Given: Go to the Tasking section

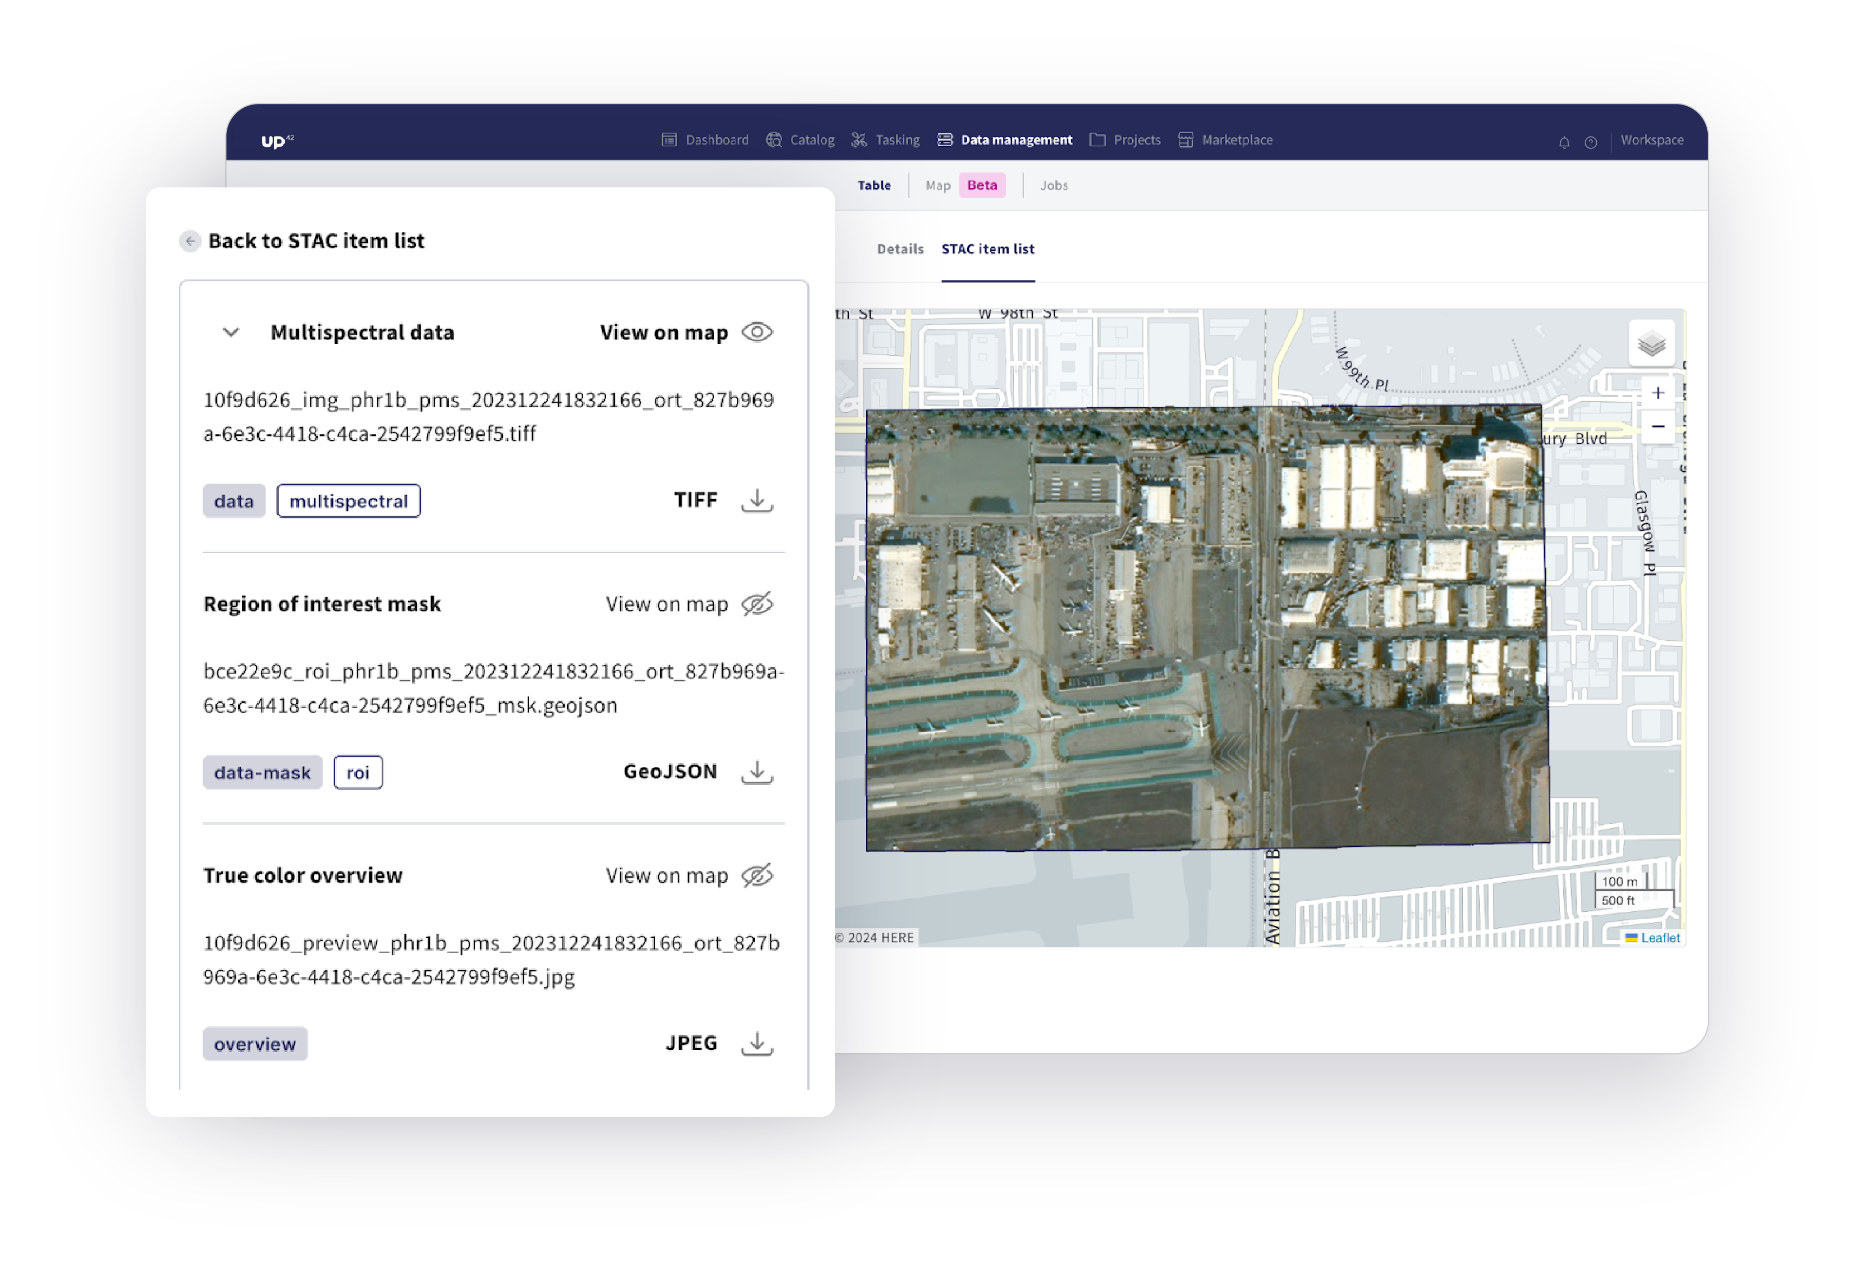Looking at the screenshot, I should 885,140.
